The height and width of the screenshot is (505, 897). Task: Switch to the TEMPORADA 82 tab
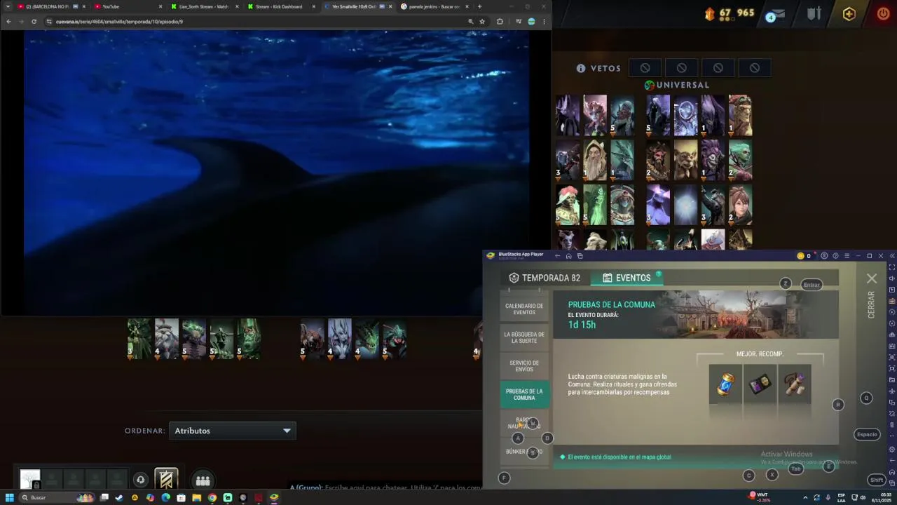545,278
